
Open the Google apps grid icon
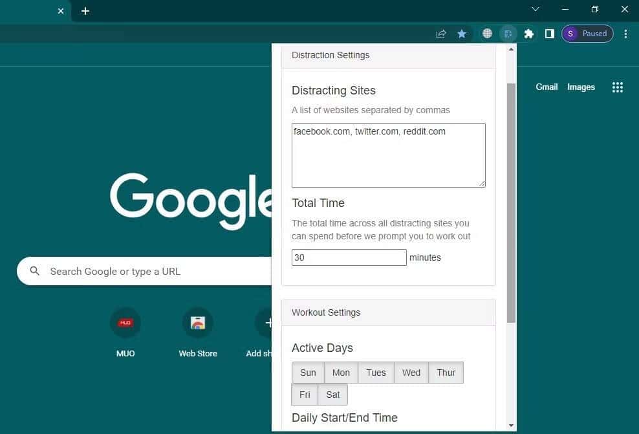pos(618,87)
